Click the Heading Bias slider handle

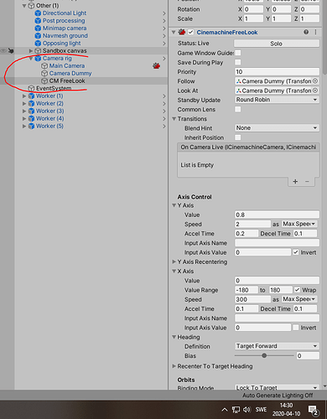264,355
